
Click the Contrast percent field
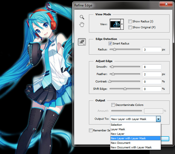point(152,82)
